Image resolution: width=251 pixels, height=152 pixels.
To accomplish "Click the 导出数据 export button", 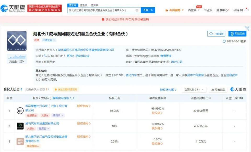I will tap(218, 90).
